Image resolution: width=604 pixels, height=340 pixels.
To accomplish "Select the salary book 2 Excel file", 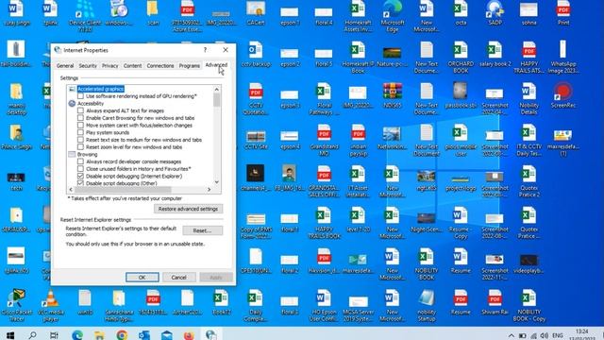I will pyautogui.click(x=495, y=55).
